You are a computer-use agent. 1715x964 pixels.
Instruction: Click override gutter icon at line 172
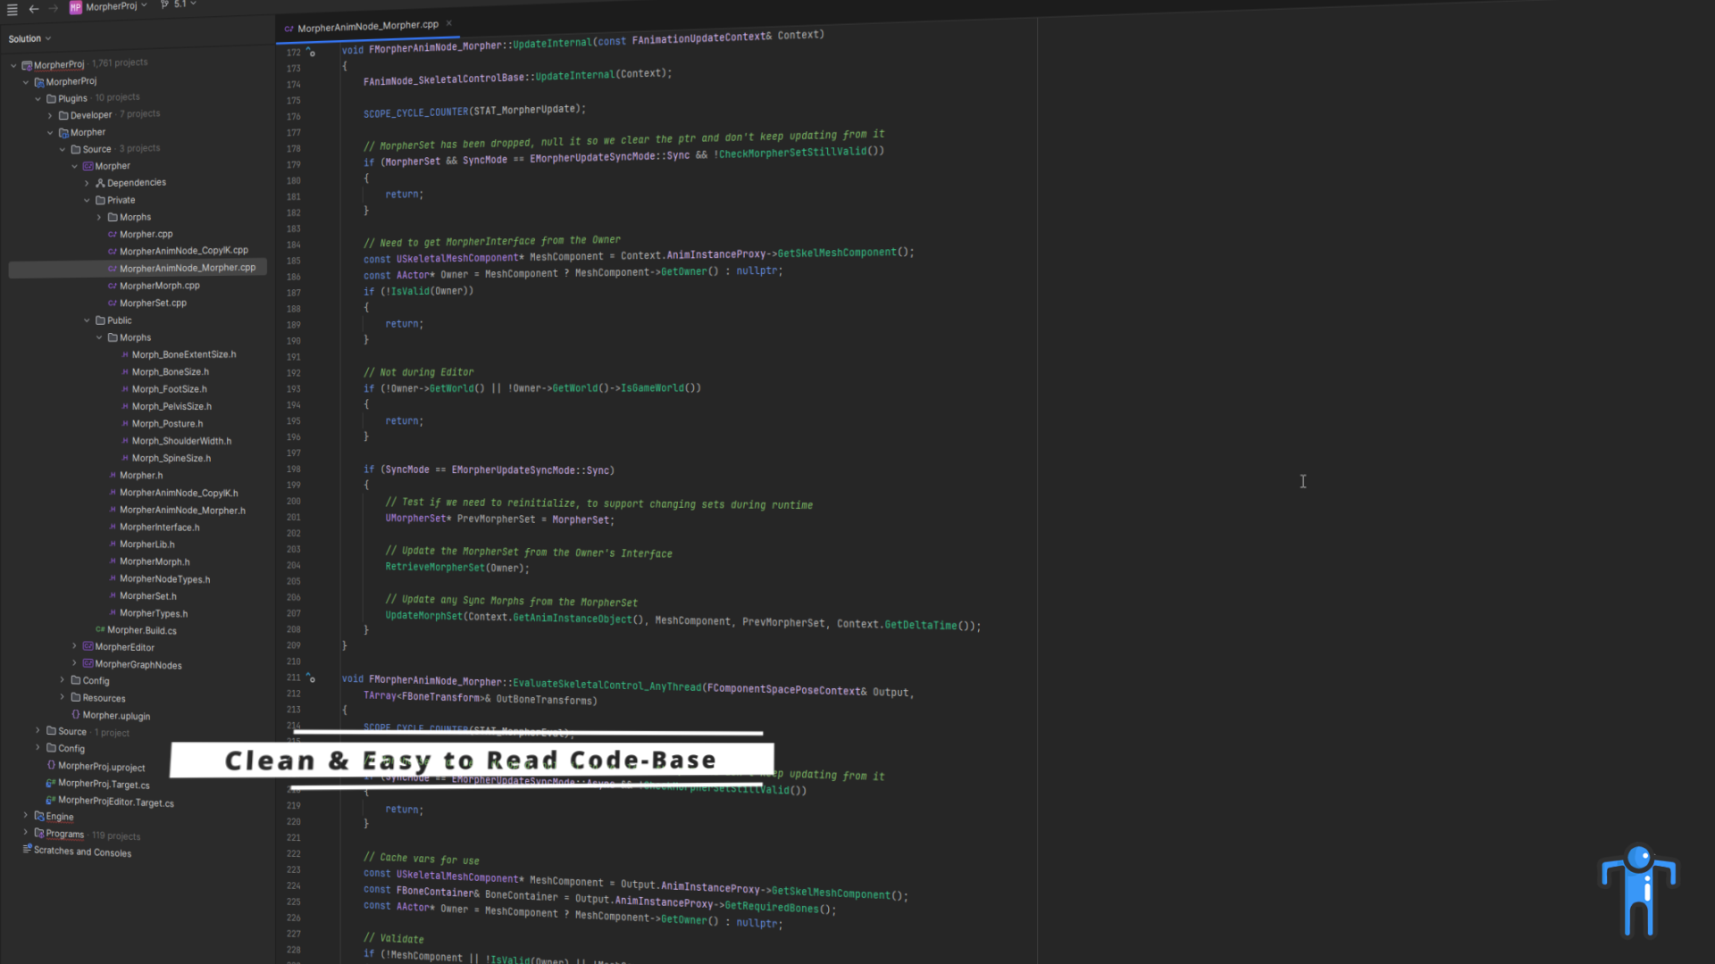[x=311, y=53]
